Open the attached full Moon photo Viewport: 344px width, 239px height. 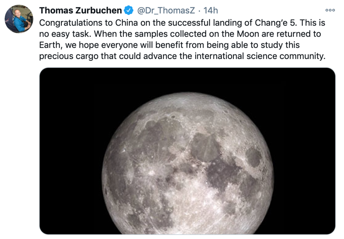187,151
